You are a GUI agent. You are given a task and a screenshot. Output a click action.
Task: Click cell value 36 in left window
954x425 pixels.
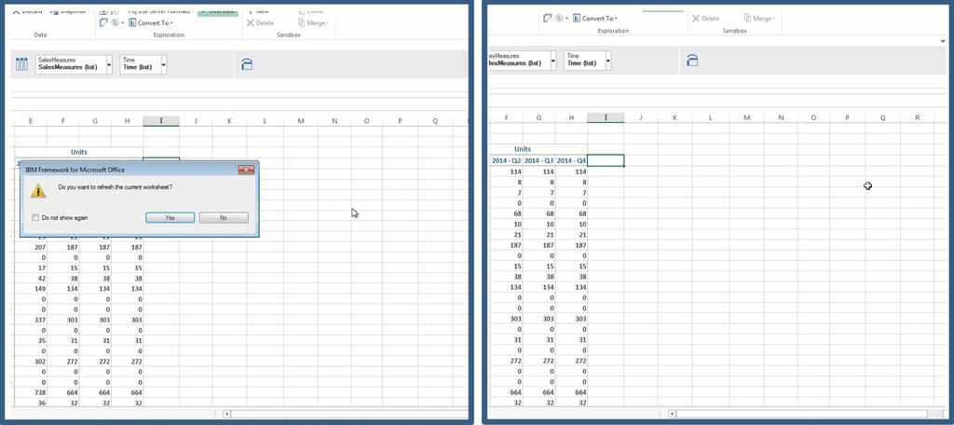[x=41, y=403]
